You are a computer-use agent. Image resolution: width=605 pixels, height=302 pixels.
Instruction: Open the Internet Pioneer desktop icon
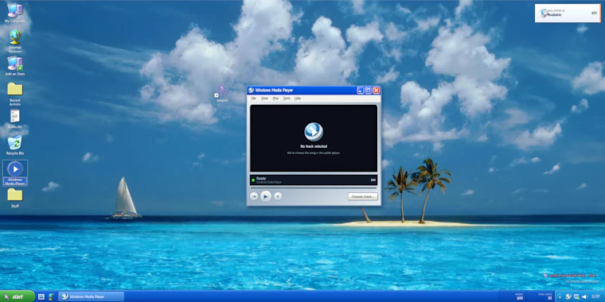pos(15,41)
